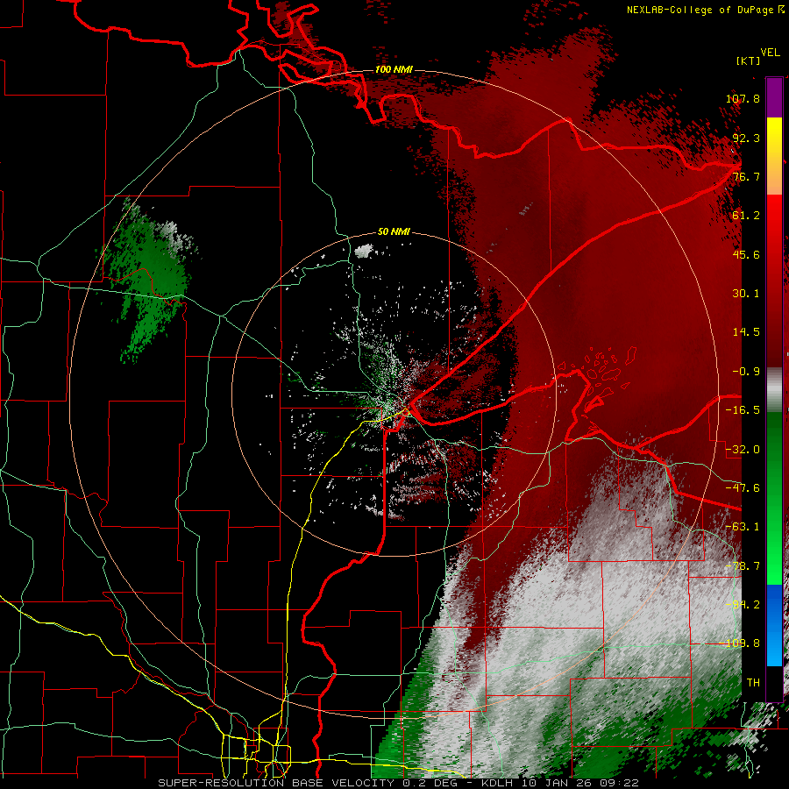Select the -32.0 velocity scale value
The height and width of the screenshot is (789, 789).
743,450
